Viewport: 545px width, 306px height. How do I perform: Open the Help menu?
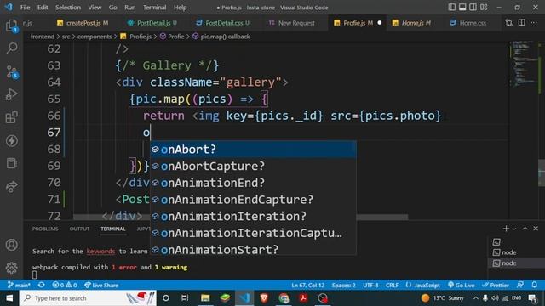click(180, 8)
